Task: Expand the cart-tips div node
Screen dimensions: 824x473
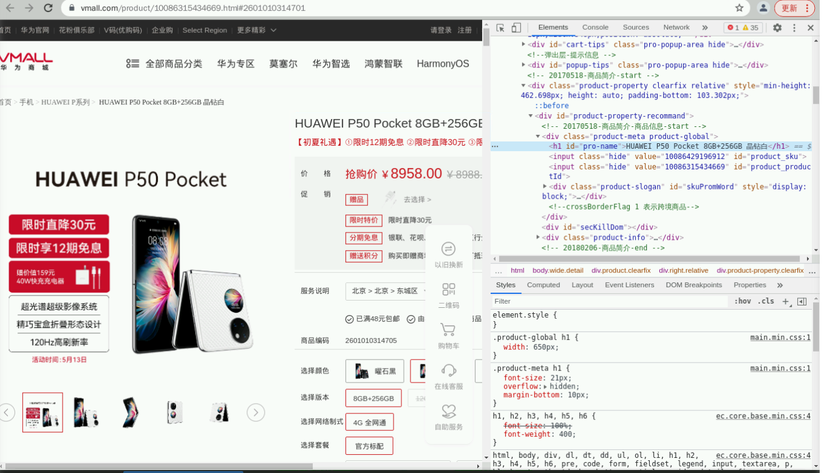Action: (523, 44)
